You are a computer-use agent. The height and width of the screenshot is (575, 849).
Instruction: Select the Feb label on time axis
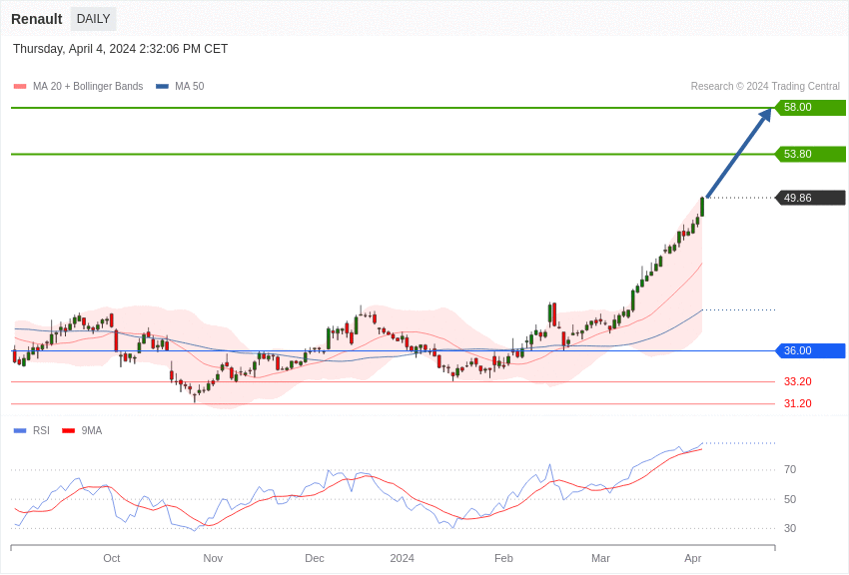click(x=503, y=558)
